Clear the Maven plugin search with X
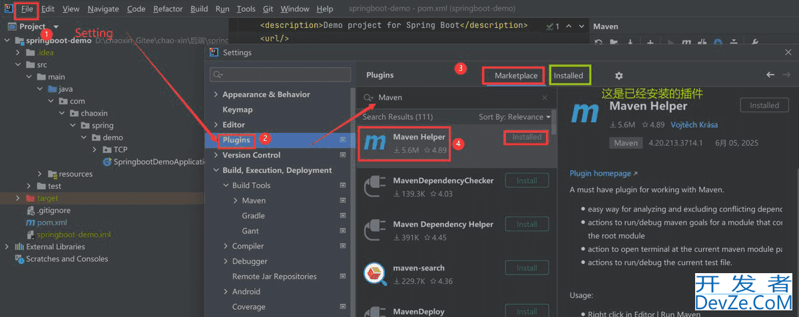 (545, 98)
